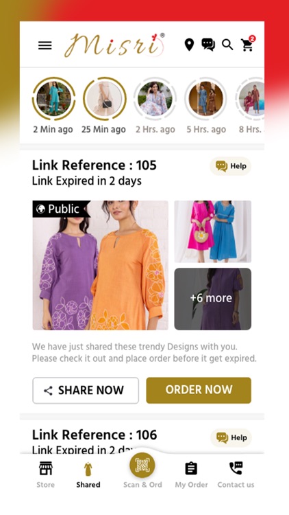Tap the Scan & Ord QR icon
The width and height of the screenshot is (289, 515).
coord(142,465)
